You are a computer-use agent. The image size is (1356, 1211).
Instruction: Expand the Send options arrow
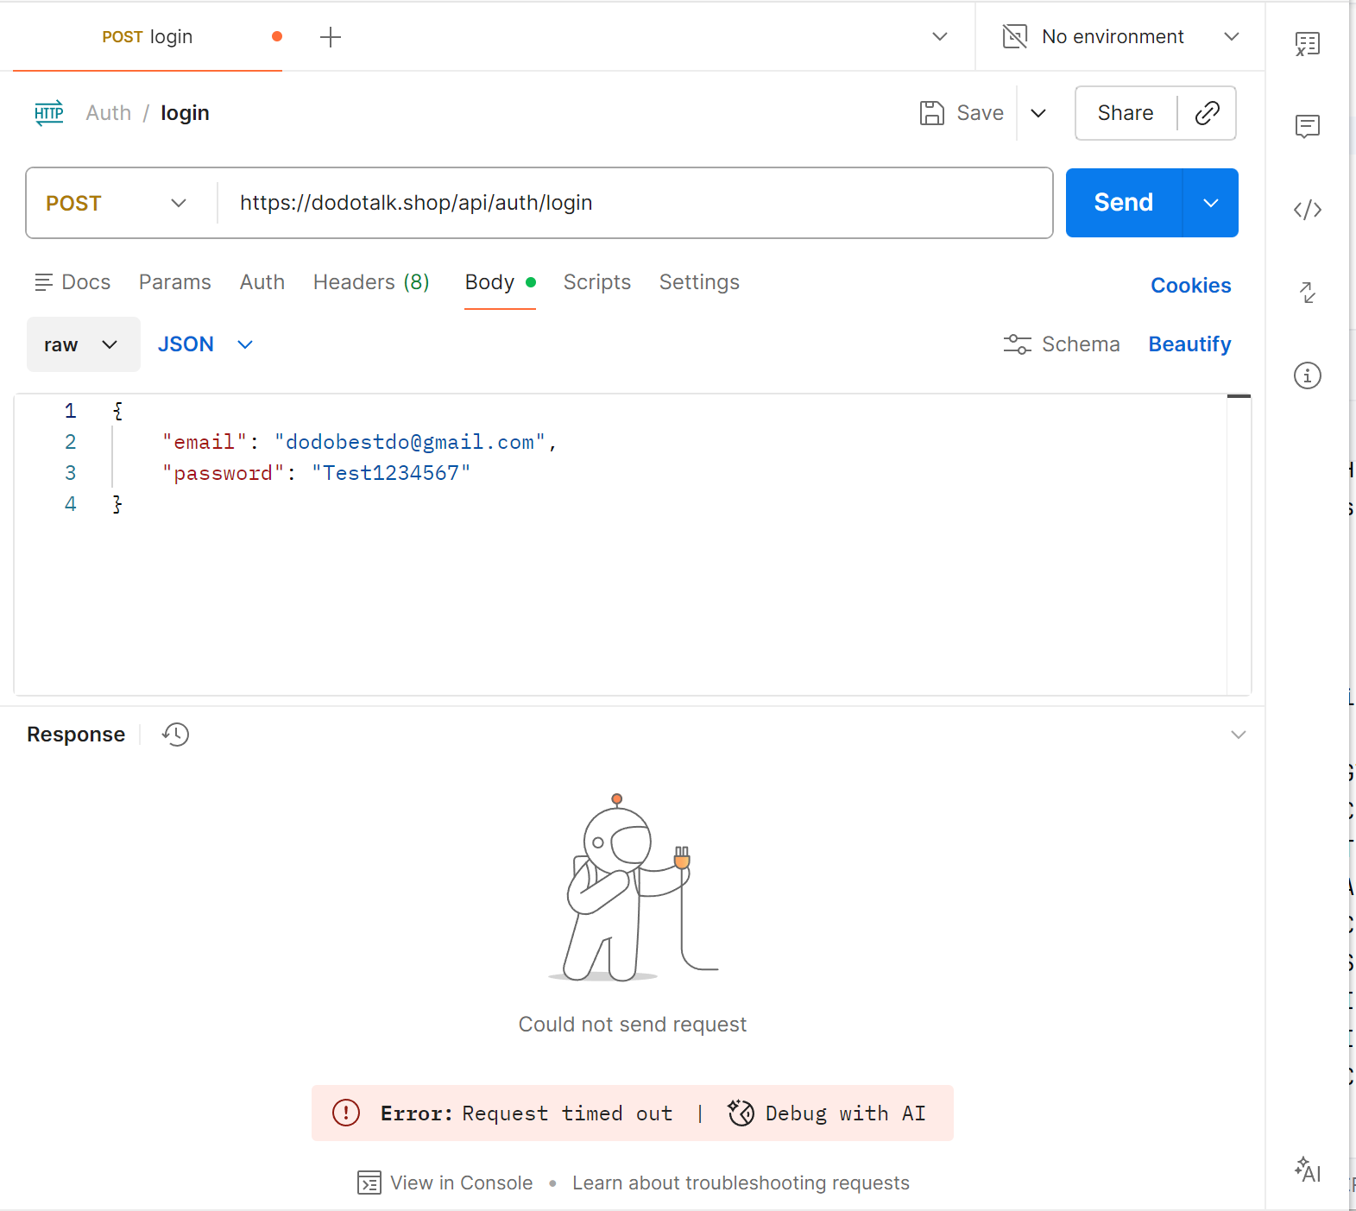tap(1211, 203)
